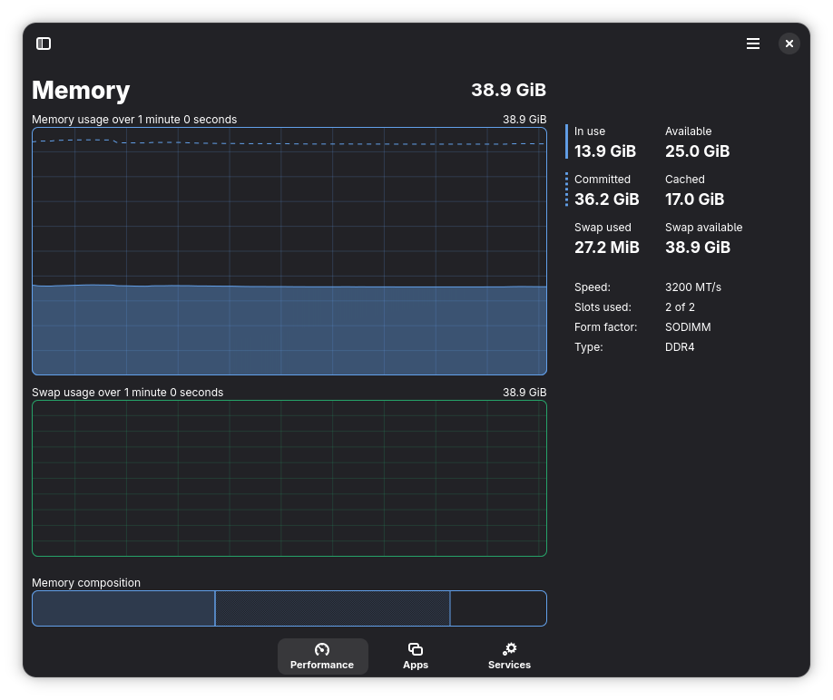This screenshot has width=833, height=700.
Task: Click the Committed label
Action: tap(602, 180)
